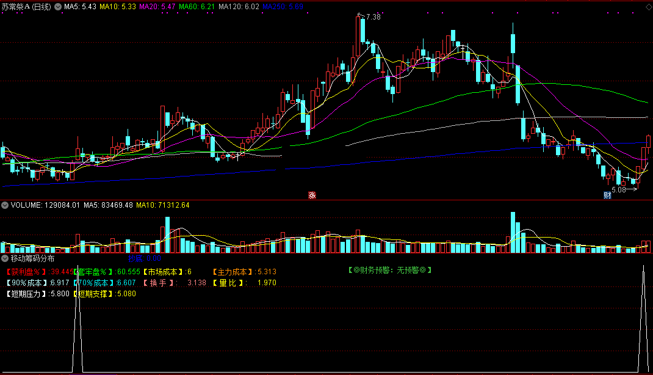The image size is (653, 375).
Task: Click the blue 财 marker near recent low
Action: click(x=607, y=195)
